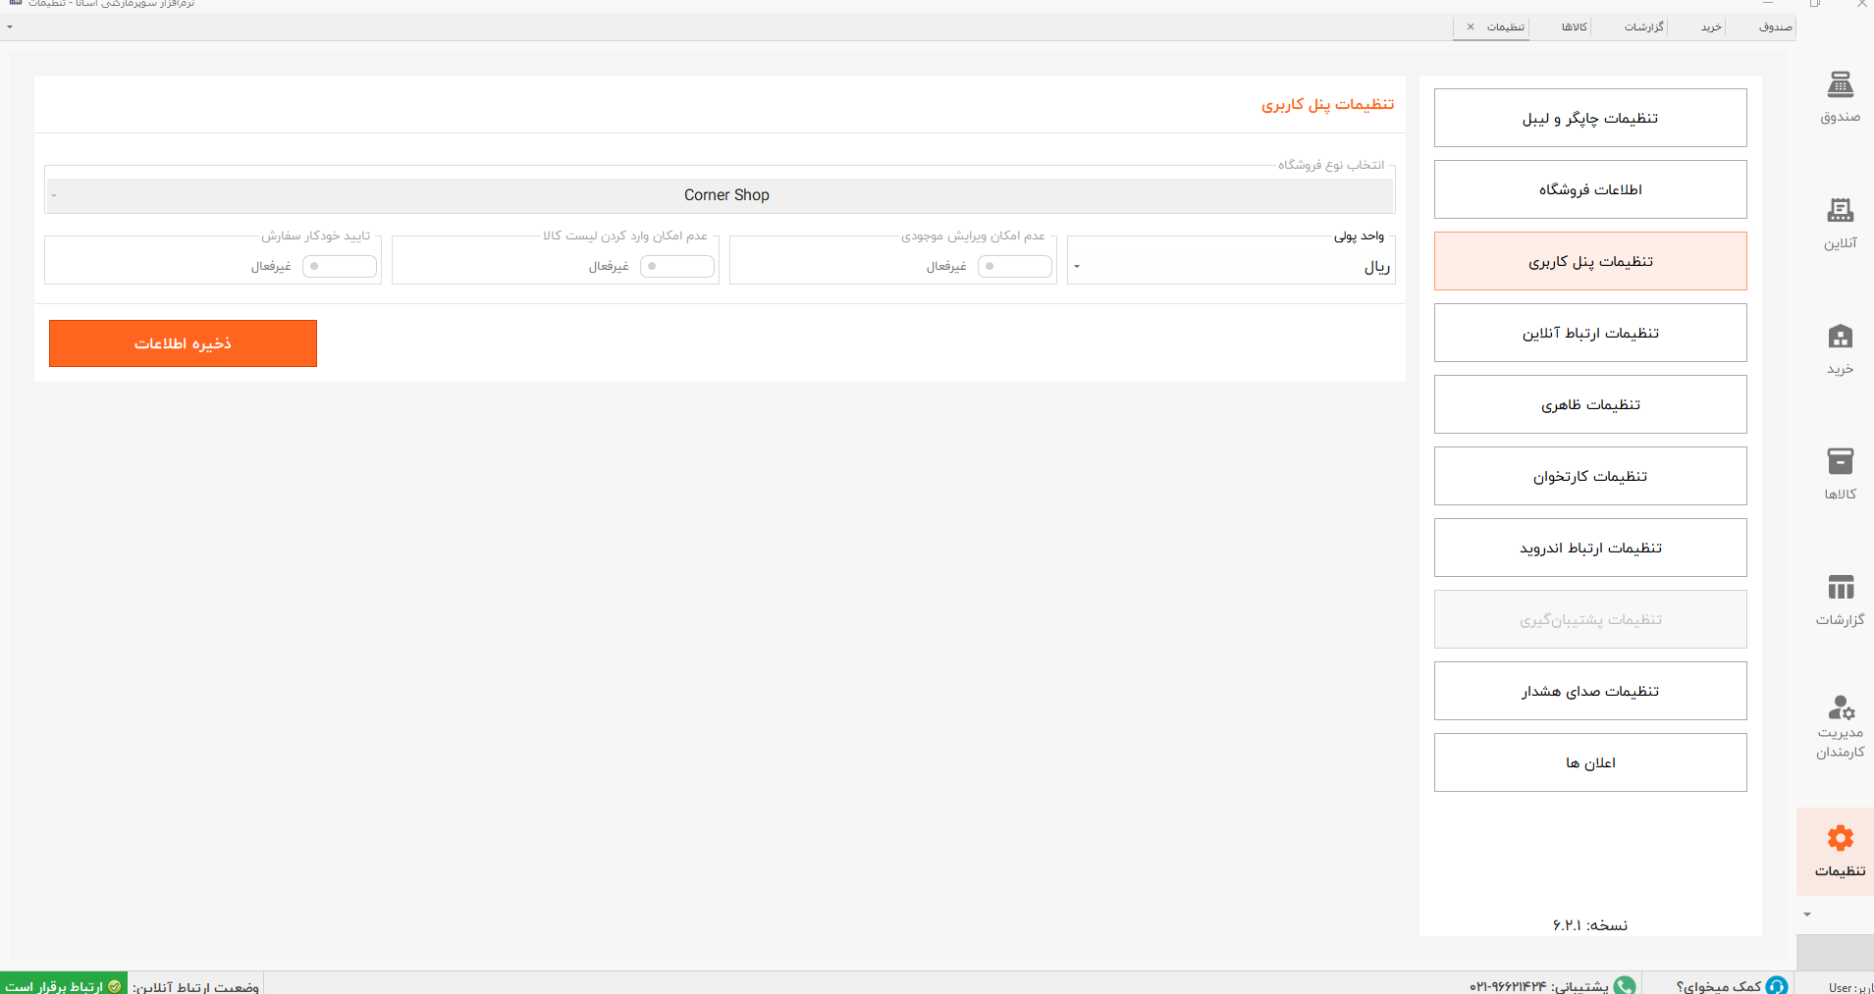The width and height of the screenshot is (1874, 994).
Task: Open تنظیمات صدای هشدار alert sound settings
Action: pos(1590,691)
